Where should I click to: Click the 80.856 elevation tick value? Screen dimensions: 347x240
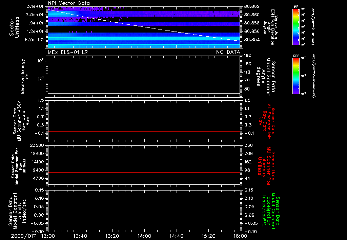point(252,32)
